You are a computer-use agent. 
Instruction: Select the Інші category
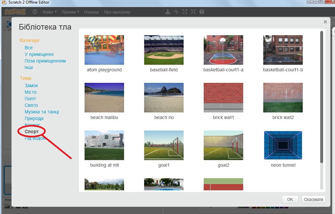pos(29,67)
